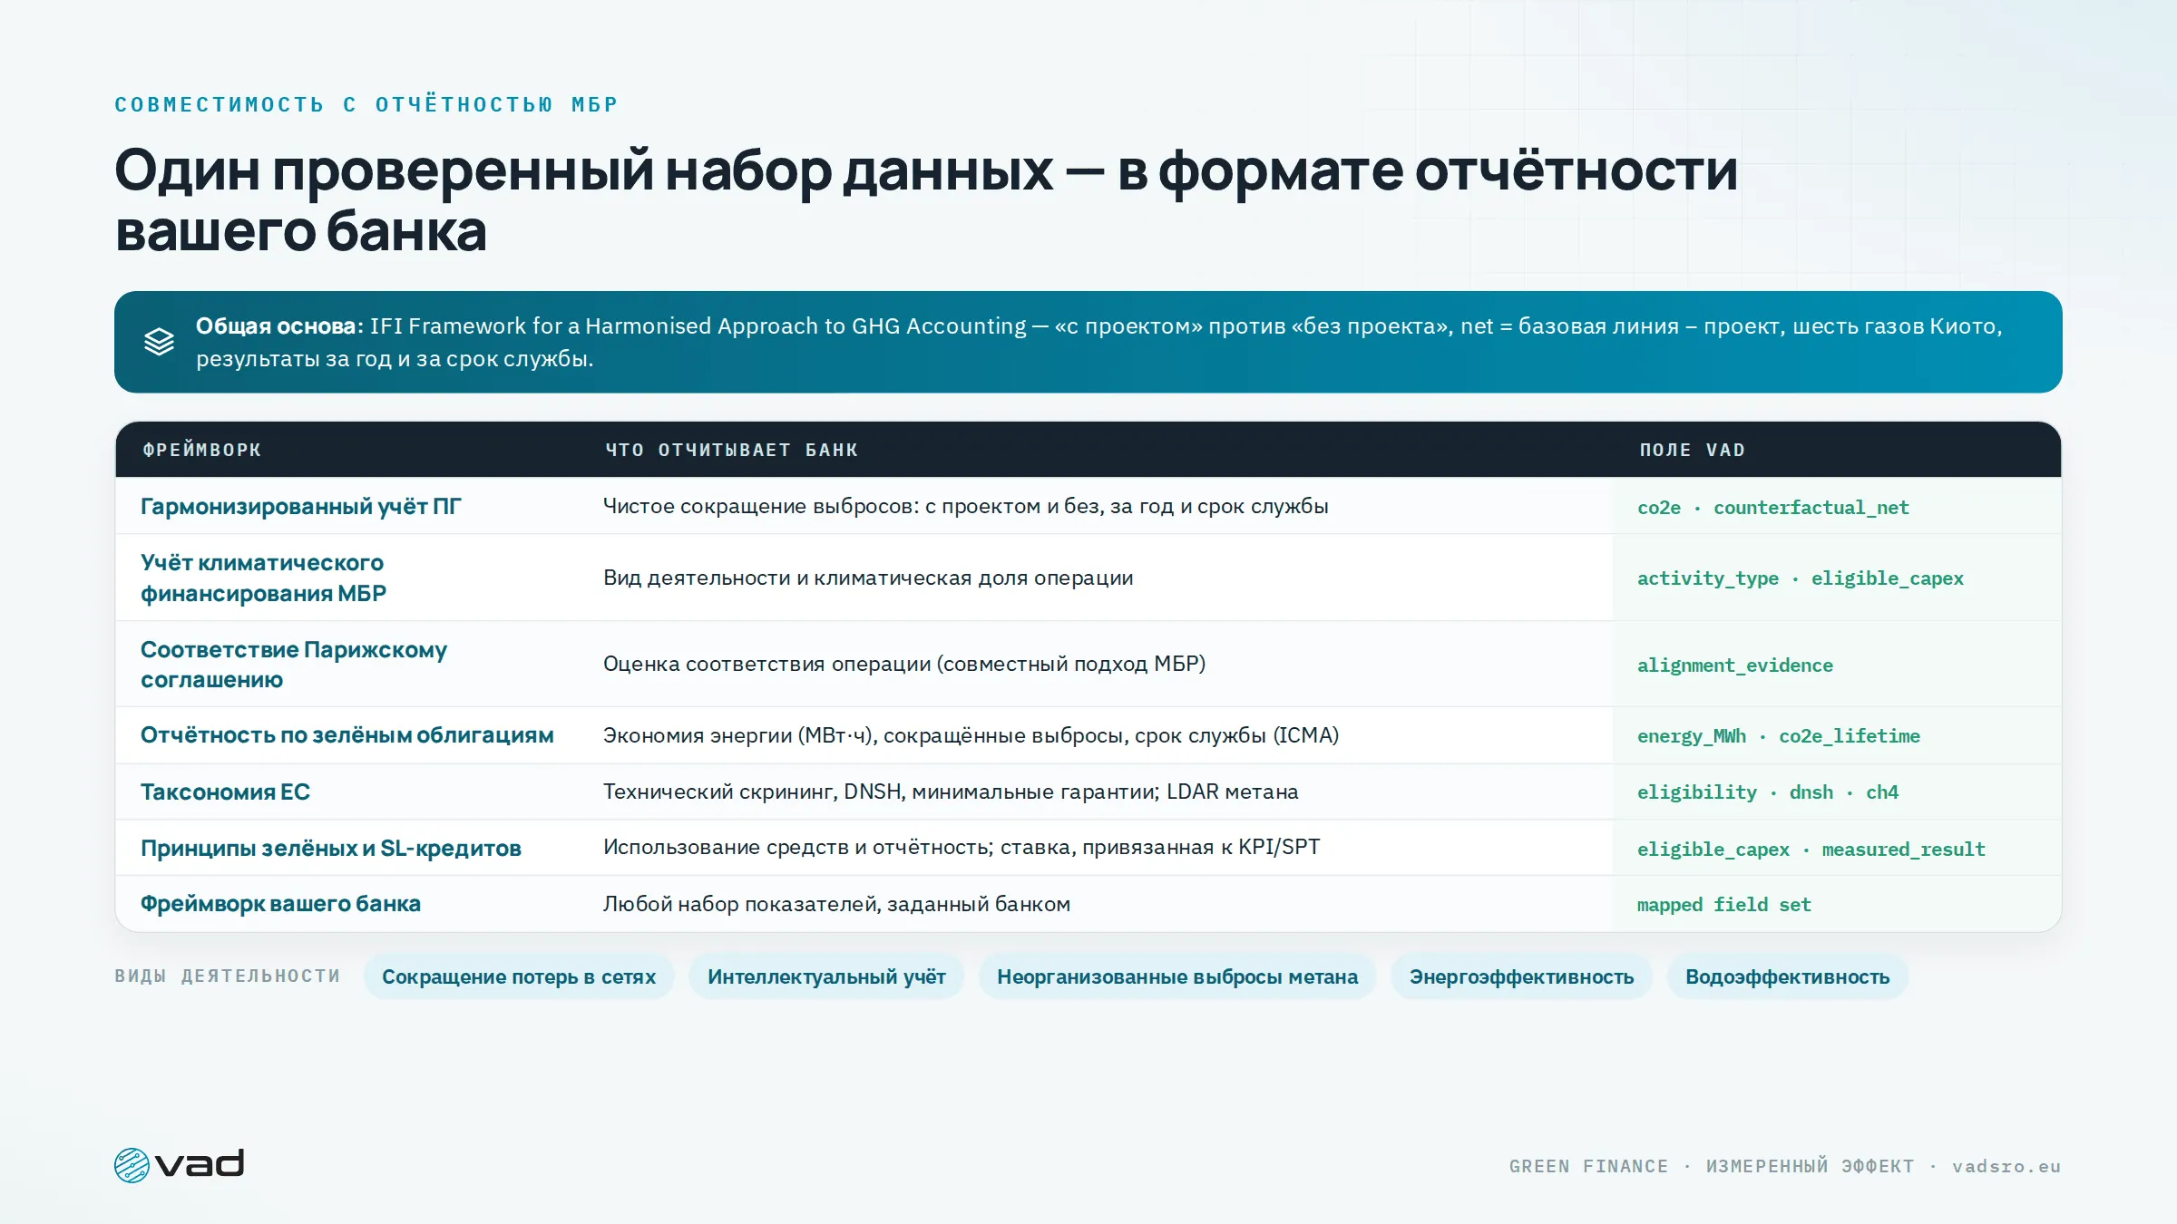Viewport: 2177px width, 1224px height.
Task: Click the 'Виды деятельности' label
Action: [x=228, y=976]
